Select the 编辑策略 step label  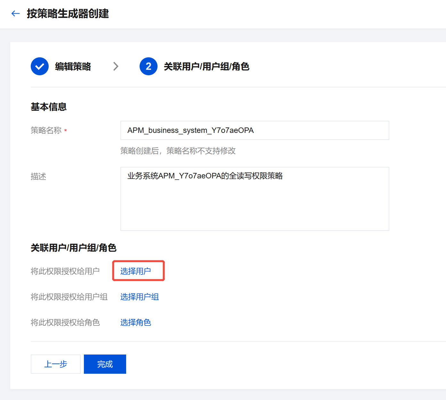73,67
